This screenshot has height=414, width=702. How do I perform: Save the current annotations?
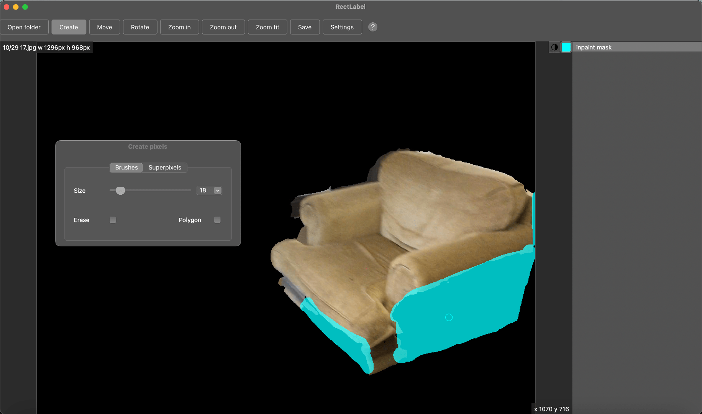[305, 27]
